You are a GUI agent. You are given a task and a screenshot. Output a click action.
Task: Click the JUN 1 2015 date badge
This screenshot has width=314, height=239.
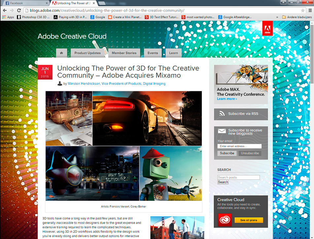[45, 72]
